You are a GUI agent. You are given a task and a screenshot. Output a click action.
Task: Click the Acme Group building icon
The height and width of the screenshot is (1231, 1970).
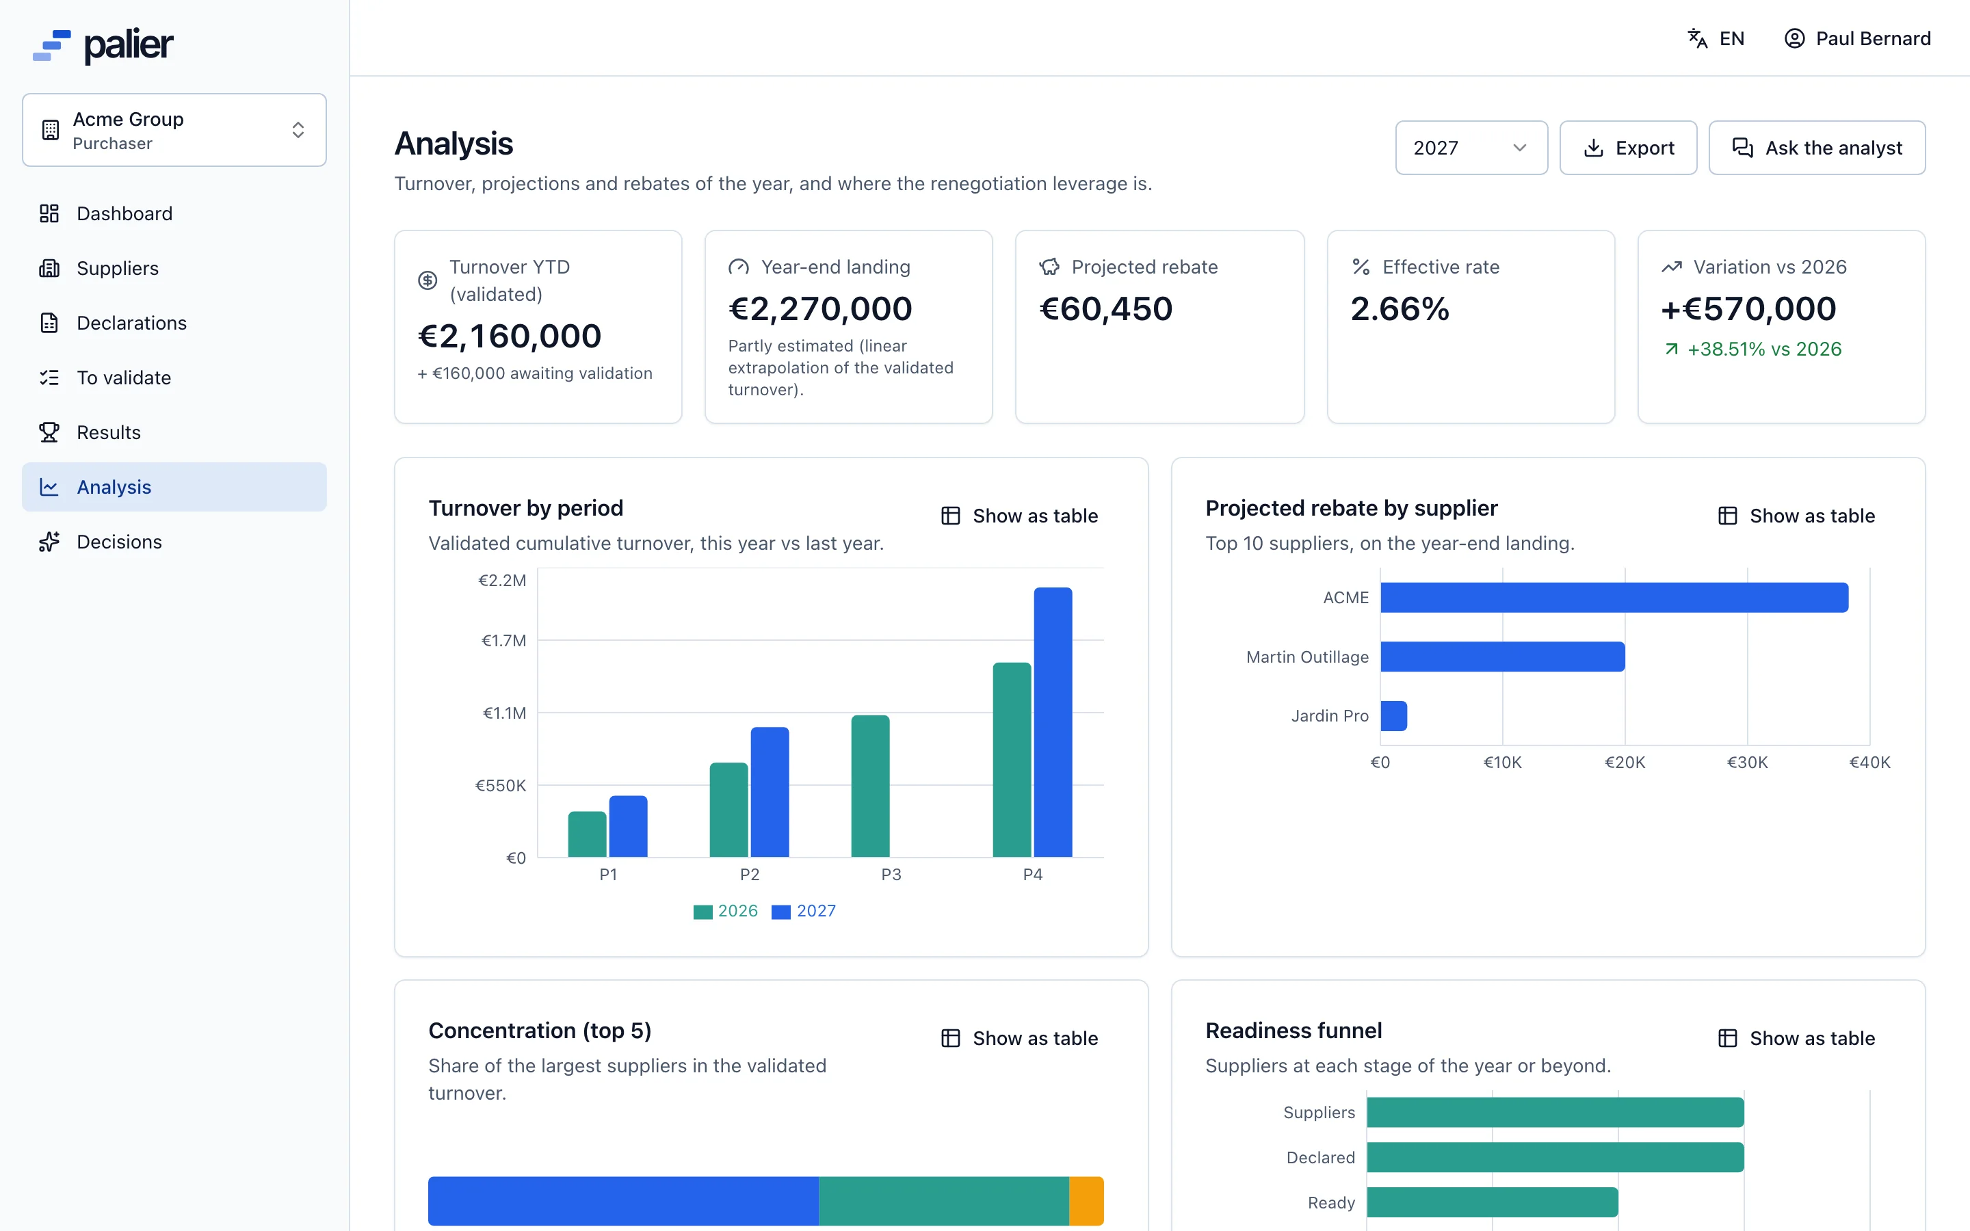51,130
